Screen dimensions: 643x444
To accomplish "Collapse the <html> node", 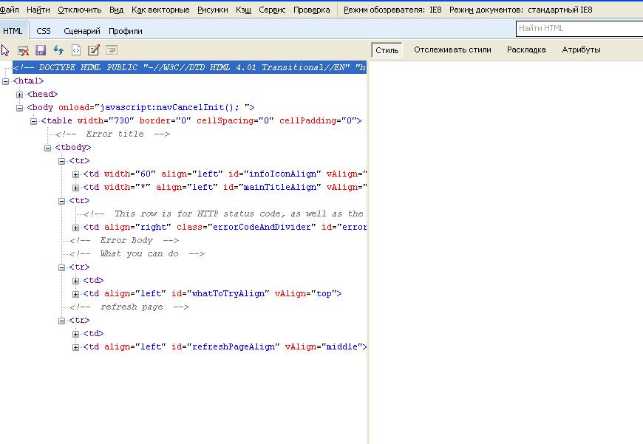I will click(6, 81).
